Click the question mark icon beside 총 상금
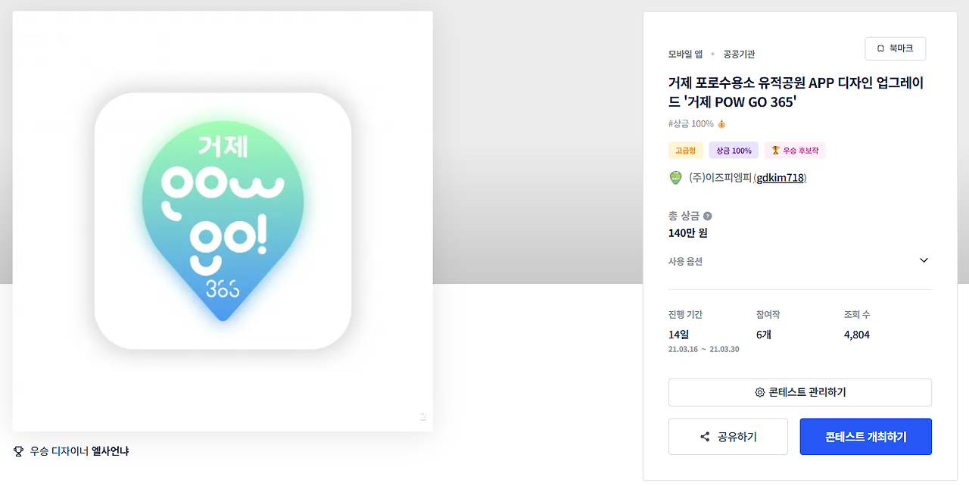969x486 pixels. click(708, 217)
